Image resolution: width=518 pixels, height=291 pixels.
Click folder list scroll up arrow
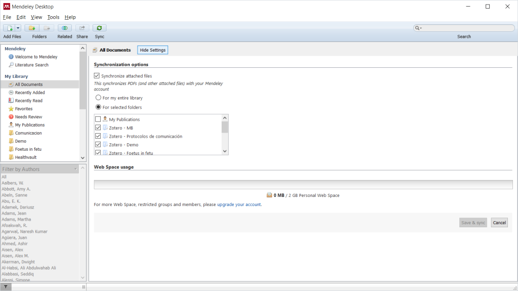(225, 118)
